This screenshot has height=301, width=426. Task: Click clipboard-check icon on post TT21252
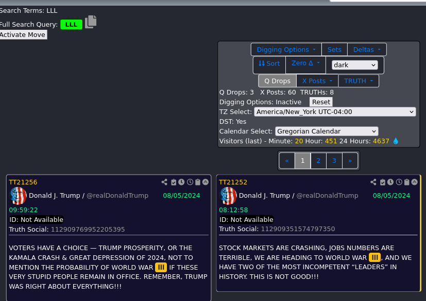pyautogui.click(x=383, y=182)
